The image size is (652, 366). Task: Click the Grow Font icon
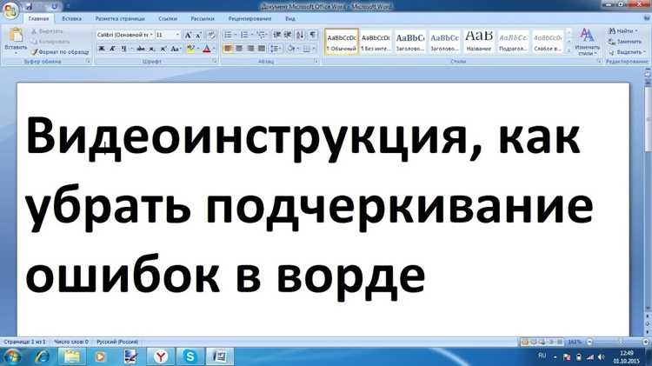189,35
